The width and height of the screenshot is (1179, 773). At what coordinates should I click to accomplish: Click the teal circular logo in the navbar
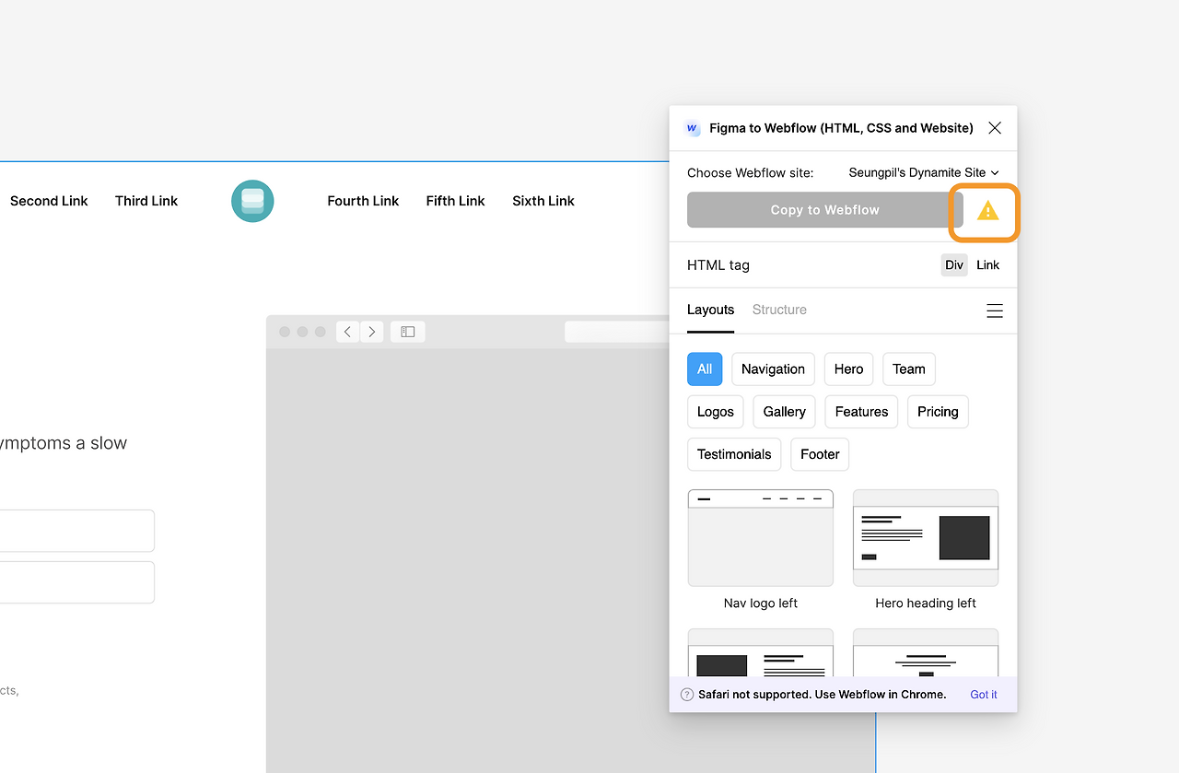click(x=252, y=201)
